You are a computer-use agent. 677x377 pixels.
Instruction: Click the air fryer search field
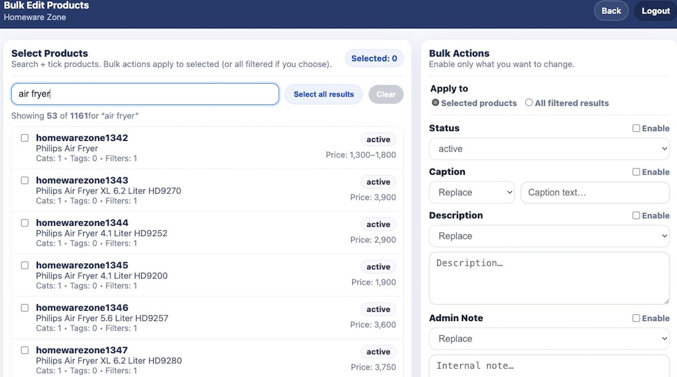pos(145,94)
